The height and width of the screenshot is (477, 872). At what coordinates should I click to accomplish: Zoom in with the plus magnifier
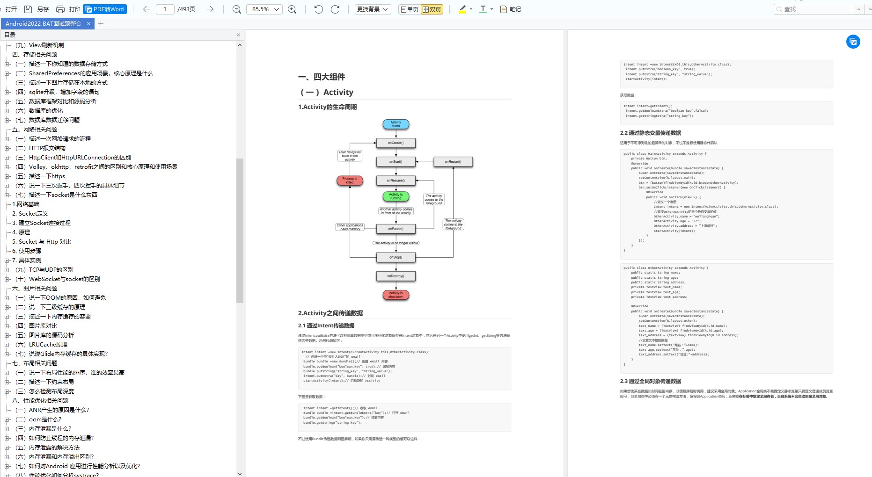coord(292,9)
